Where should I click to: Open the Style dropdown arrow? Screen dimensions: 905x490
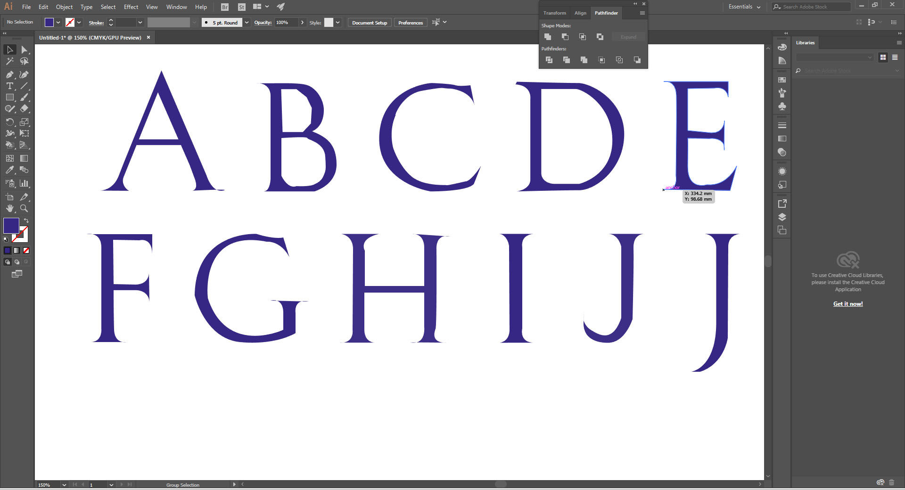337,22
